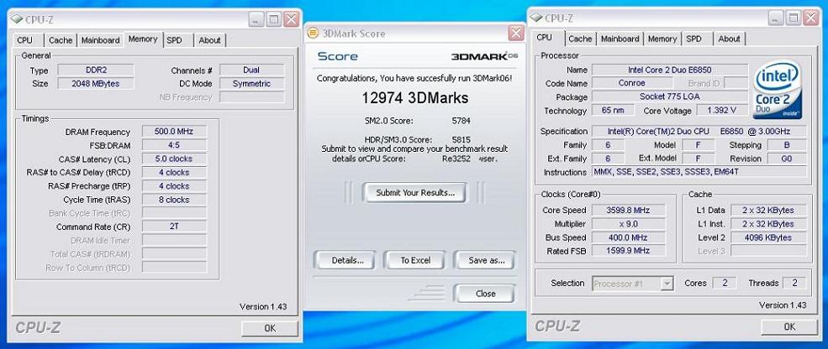Open About tab in right CPU-Z window

coord(730,39)
